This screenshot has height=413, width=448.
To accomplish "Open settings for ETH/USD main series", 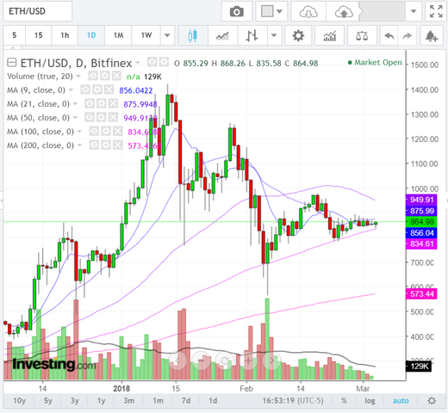I will coord(164,62).
